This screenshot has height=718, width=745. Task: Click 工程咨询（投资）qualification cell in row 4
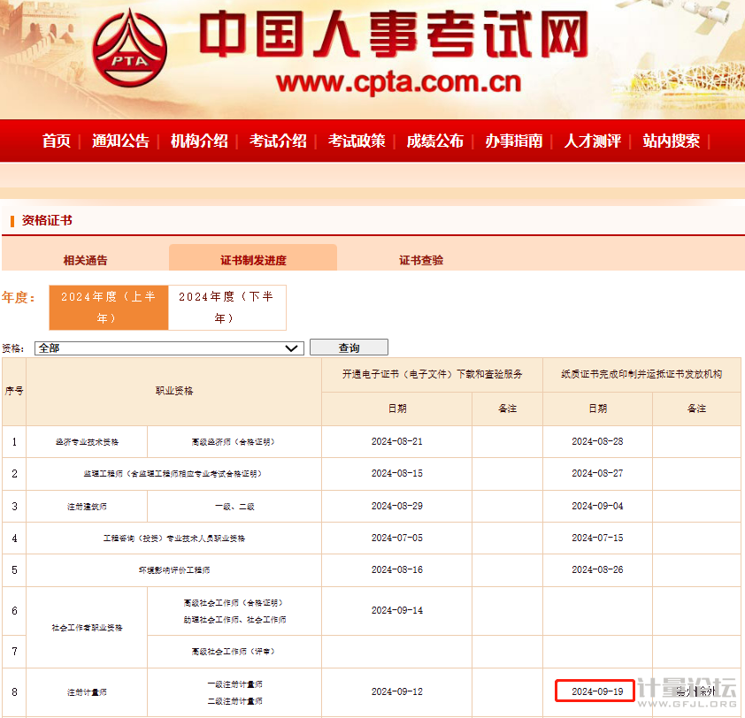pyautogui.click(x=174, y=538)
